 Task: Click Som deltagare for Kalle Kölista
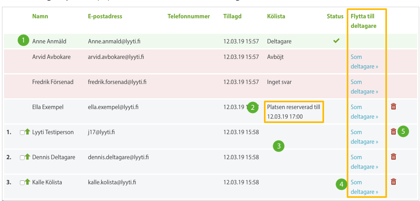click(364, 187)
